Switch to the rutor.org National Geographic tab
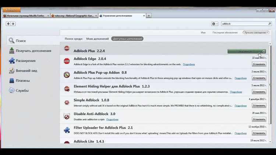The width and height of the screenshot is (276, 155). click(x=74, y=16)
